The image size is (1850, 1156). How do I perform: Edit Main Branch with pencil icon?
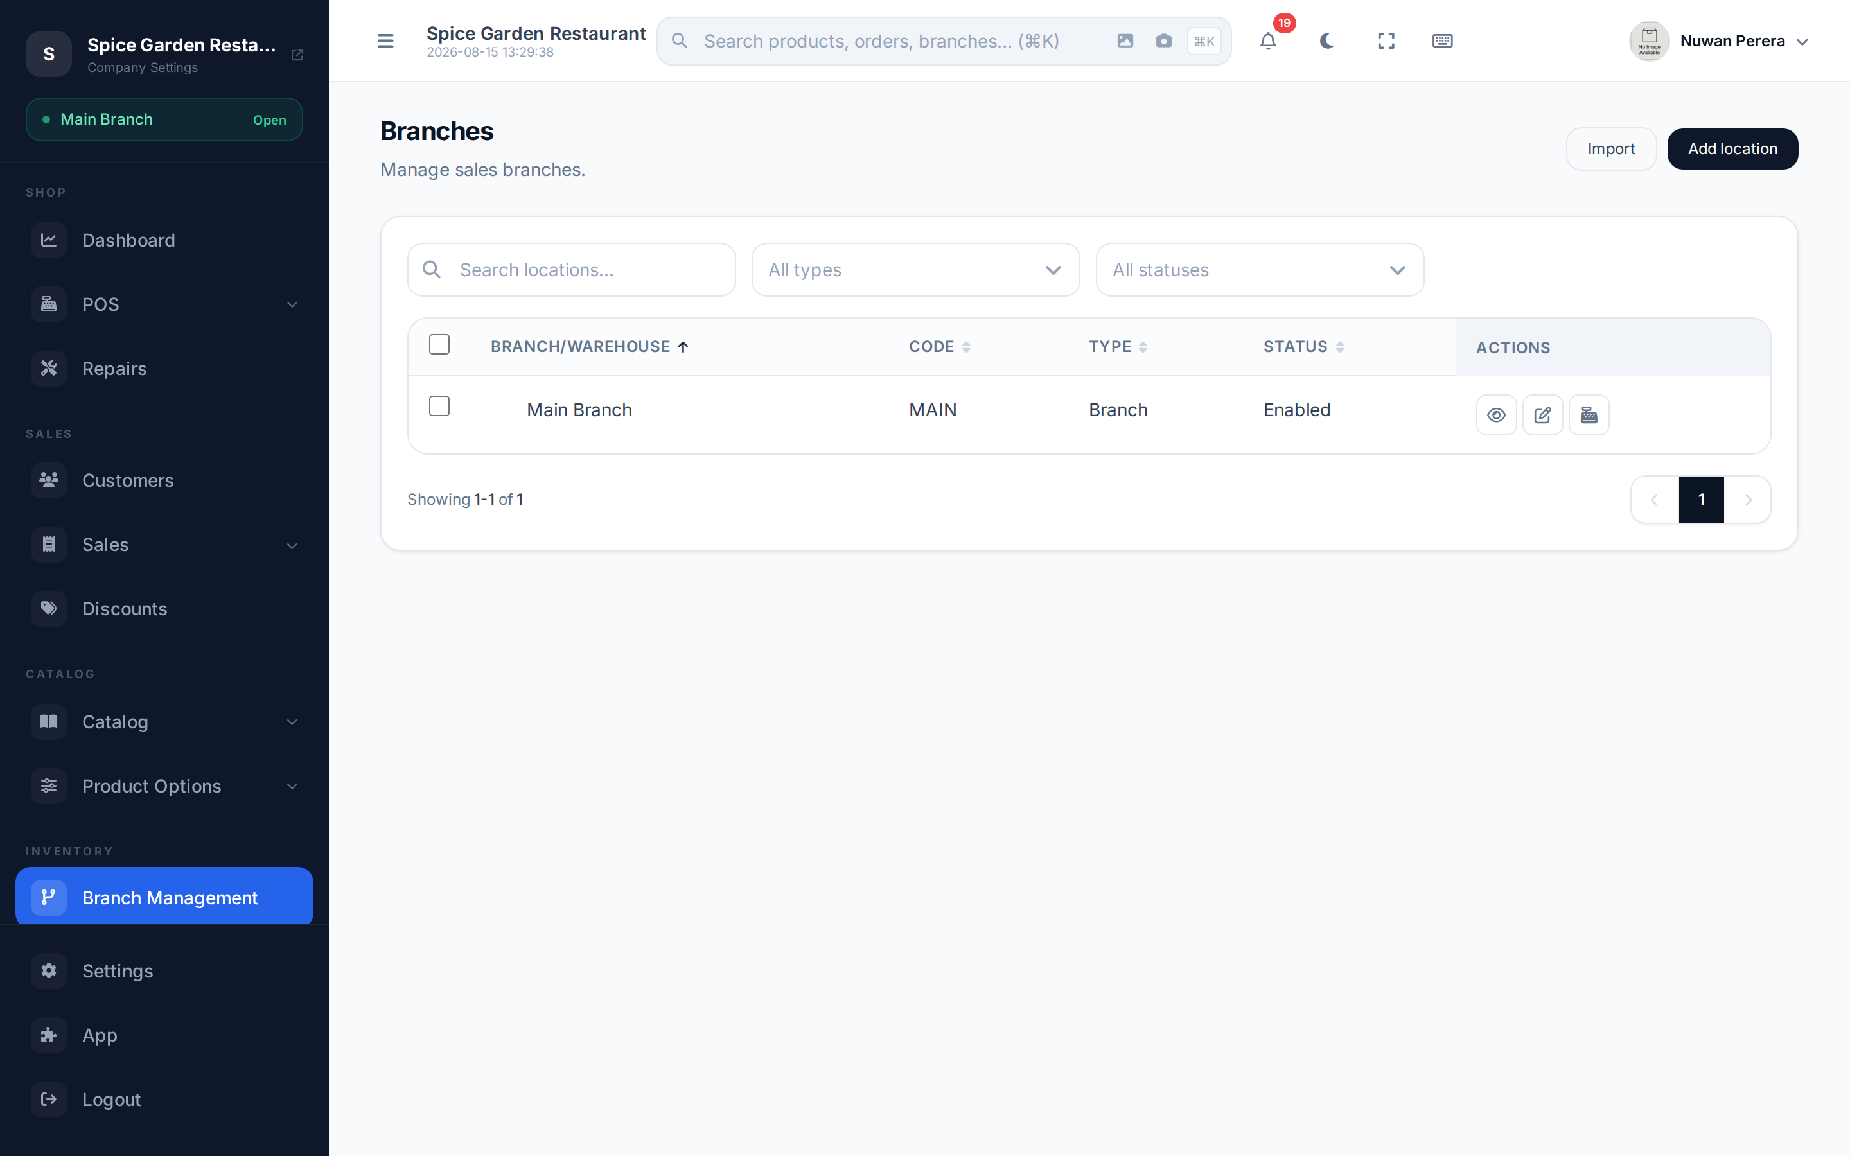pos(1543,414)
